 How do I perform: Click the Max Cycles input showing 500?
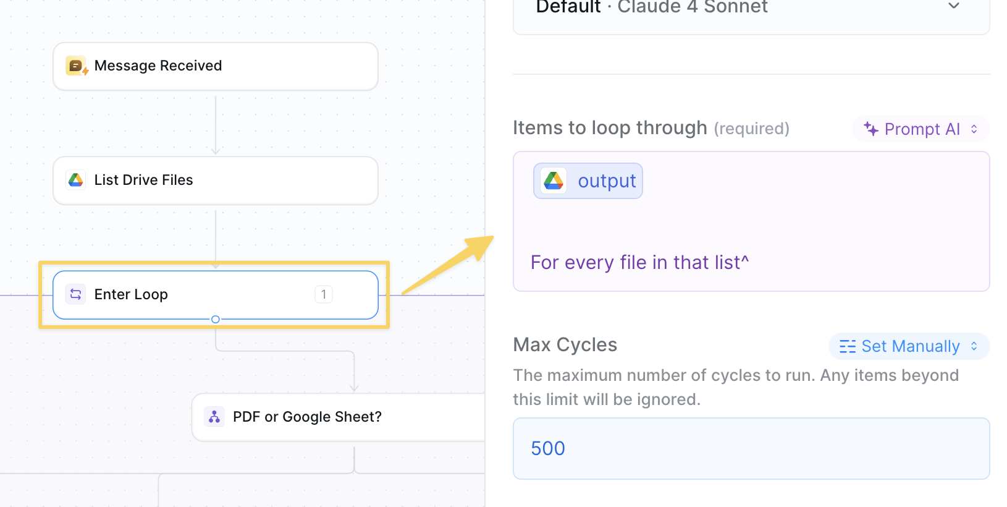751,448
